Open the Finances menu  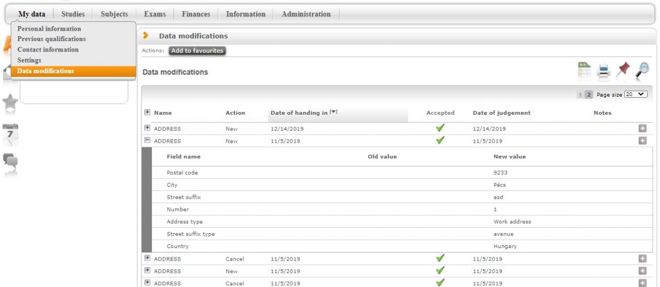click(196, 14)
